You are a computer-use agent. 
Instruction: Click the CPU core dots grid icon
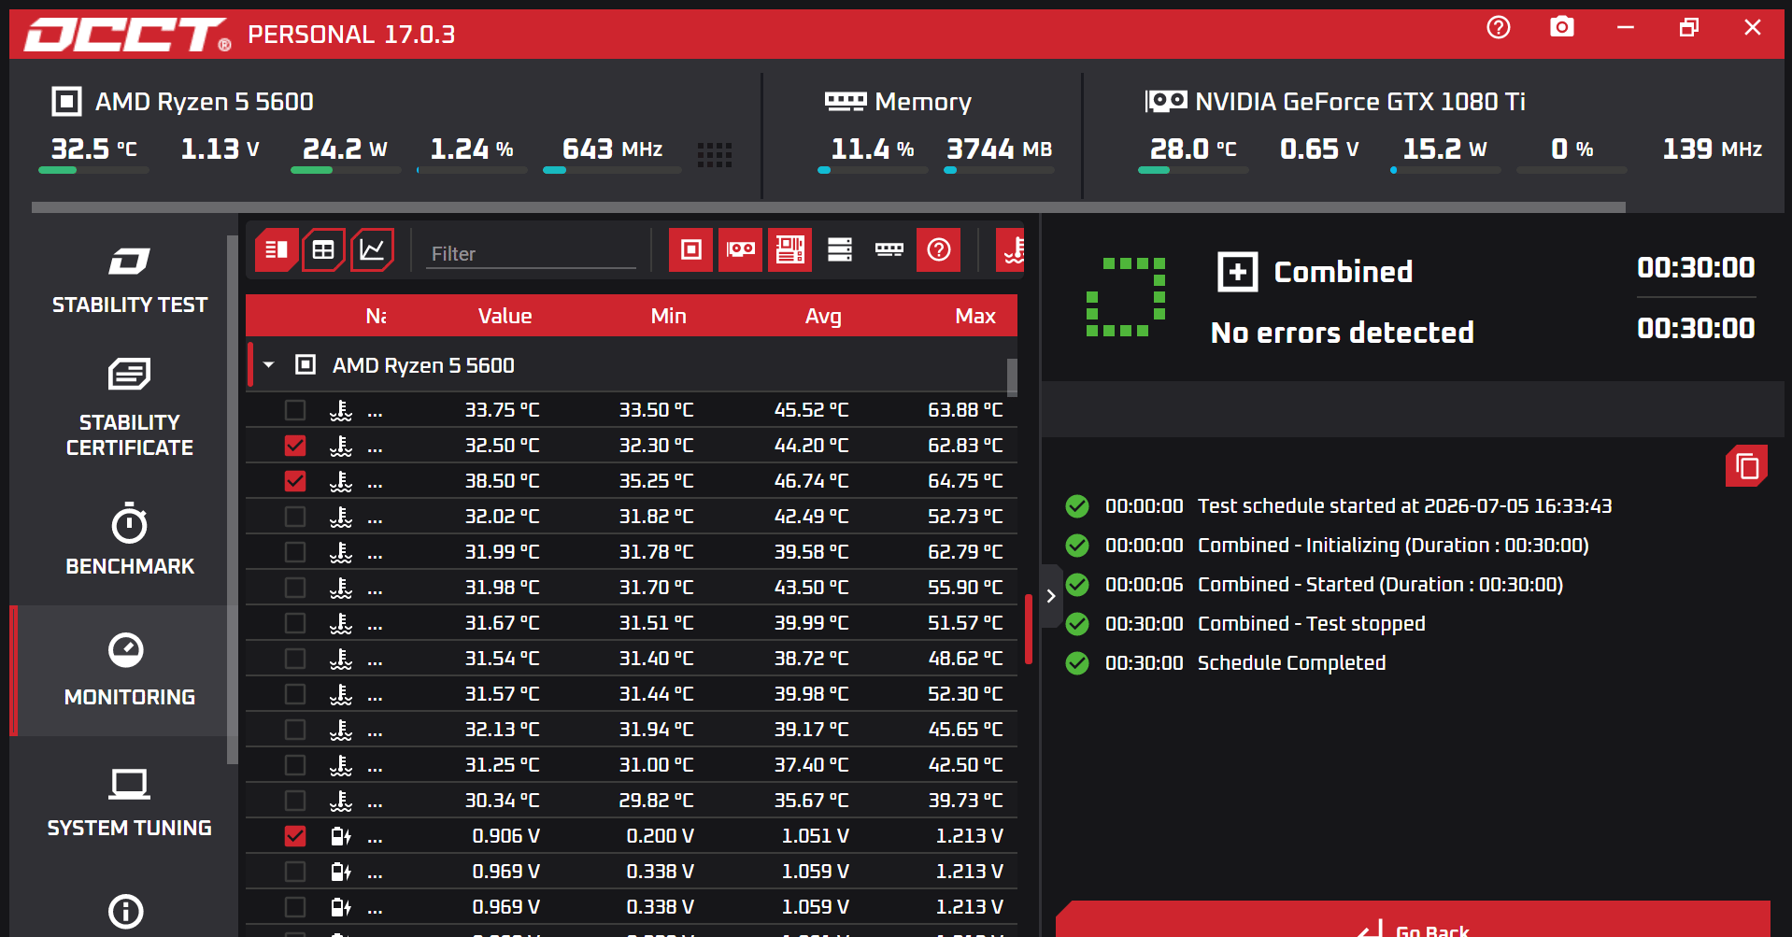(715, 154)
